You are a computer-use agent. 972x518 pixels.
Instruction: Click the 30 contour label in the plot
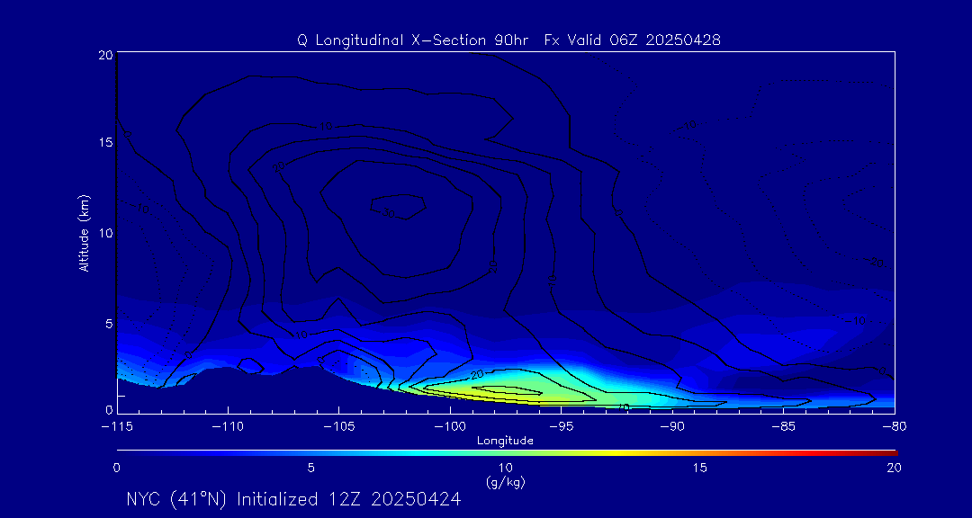coord(388,212)
